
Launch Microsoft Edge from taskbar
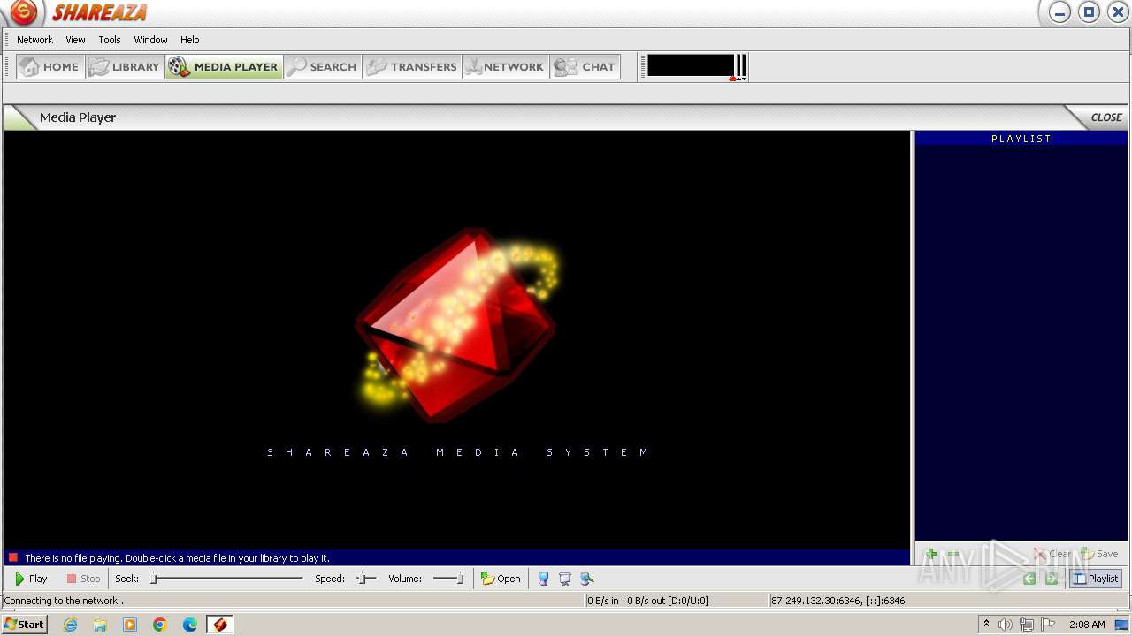[190, 625]
